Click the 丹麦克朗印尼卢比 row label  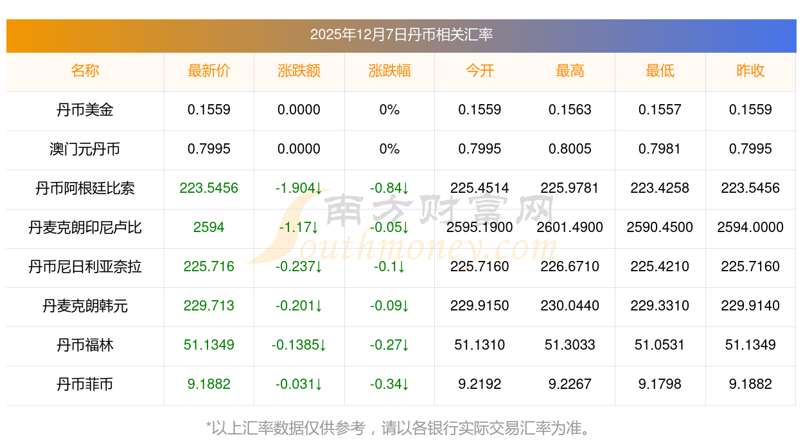(x=85, y=228)
